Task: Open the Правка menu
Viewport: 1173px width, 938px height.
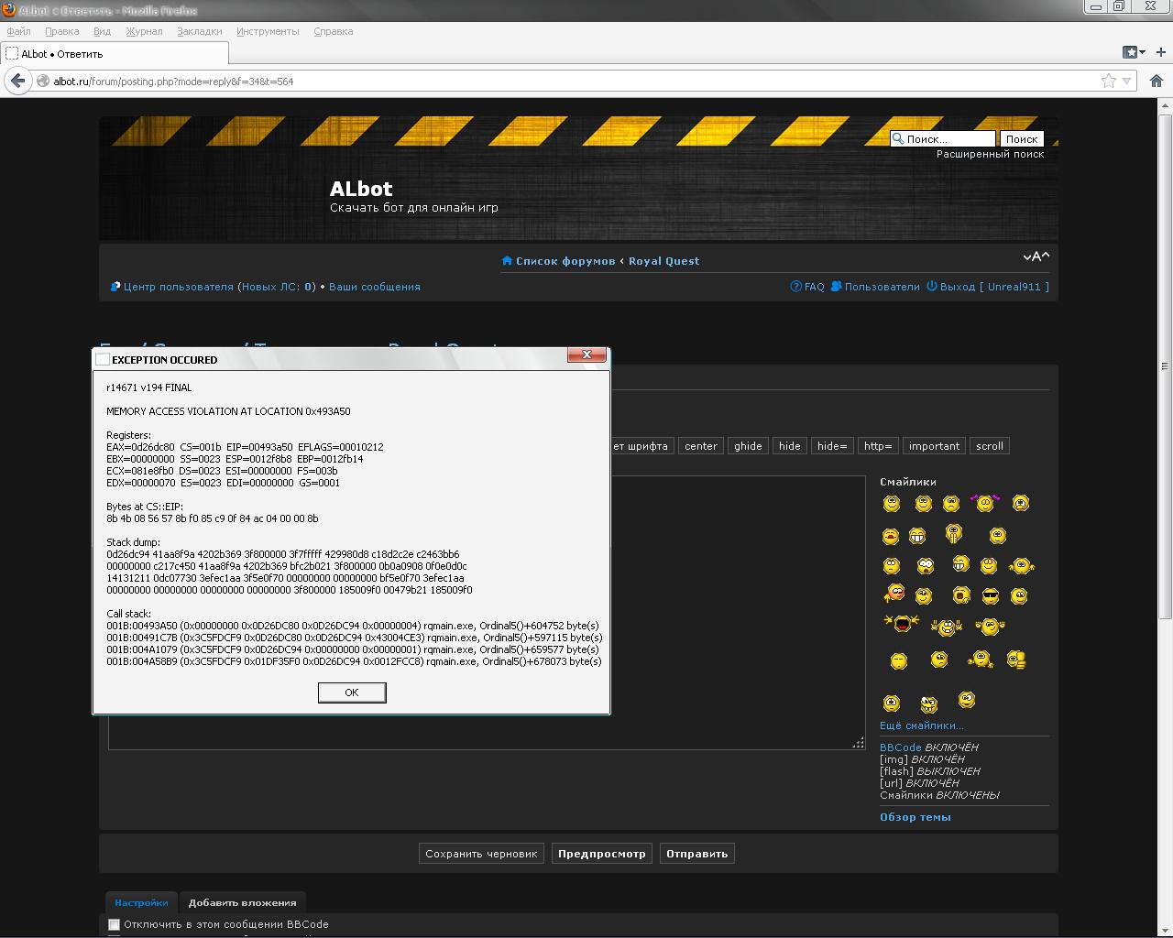Action: click(61, 31)
